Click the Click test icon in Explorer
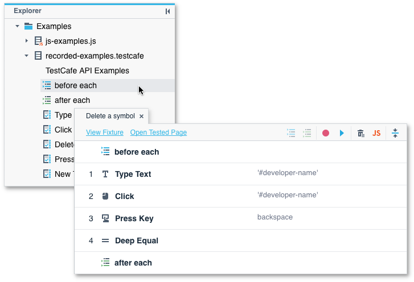 [47, 130]
